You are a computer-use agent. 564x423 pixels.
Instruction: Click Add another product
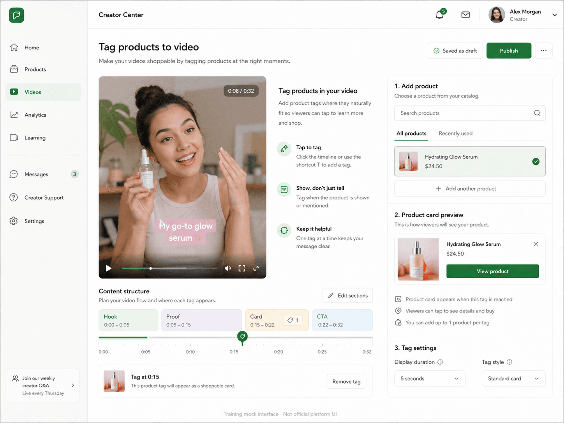click(470, 189)
